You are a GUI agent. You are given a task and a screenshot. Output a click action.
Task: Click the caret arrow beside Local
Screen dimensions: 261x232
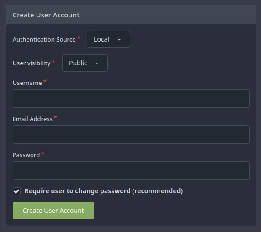click(119, 40)
